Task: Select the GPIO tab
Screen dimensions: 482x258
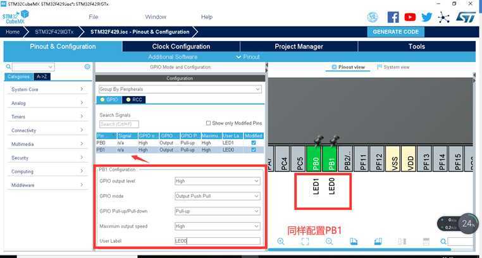Action: [x=109, y=100]
